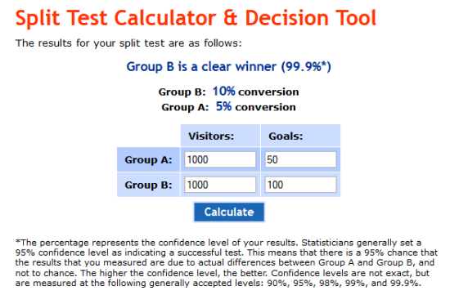The image size is (450, 295).
Task: Click the footnote paragraph about confidence level
Action: point(227,262)
